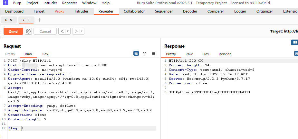Add a new Repeater tab with plus
This screenshot has width=298, height=139.
click(39, 20)
